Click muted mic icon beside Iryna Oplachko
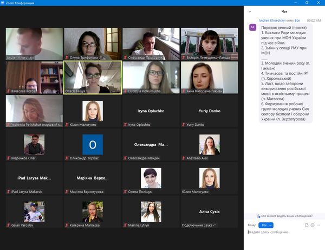The width and height of the screenshot is (325, 250). click(x=125, y=125)
